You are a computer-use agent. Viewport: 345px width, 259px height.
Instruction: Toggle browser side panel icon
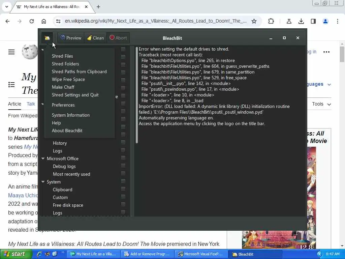point(313,21)
